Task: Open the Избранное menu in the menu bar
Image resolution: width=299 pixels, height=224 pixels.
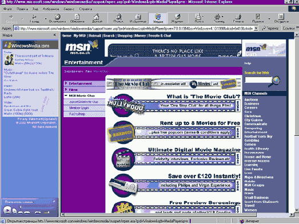Action: click(x=50, y=9)
